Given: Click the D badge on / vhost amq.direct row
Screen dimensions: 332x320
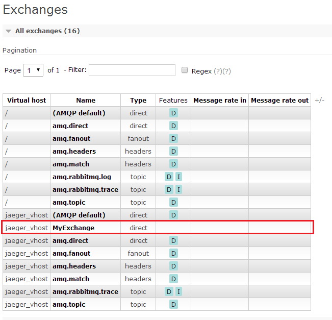Looking at the screenshot, I should coord(173,126).
